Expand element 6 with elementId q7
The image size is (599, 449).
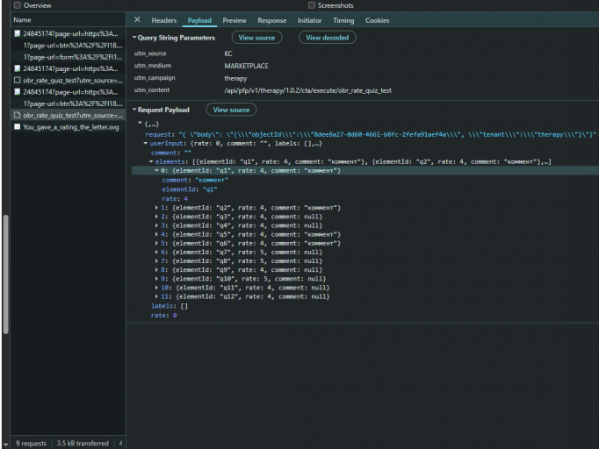coord(156,253)
